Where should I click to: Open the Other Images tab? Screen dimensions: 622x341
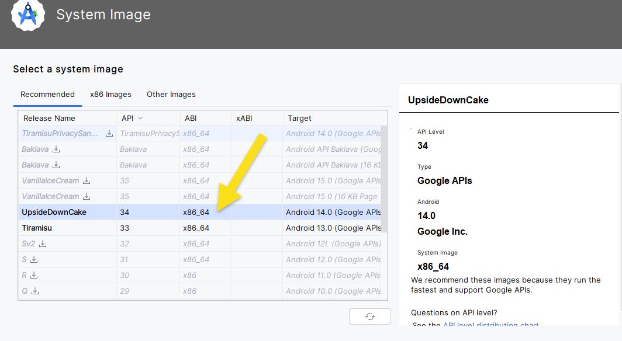171,95
